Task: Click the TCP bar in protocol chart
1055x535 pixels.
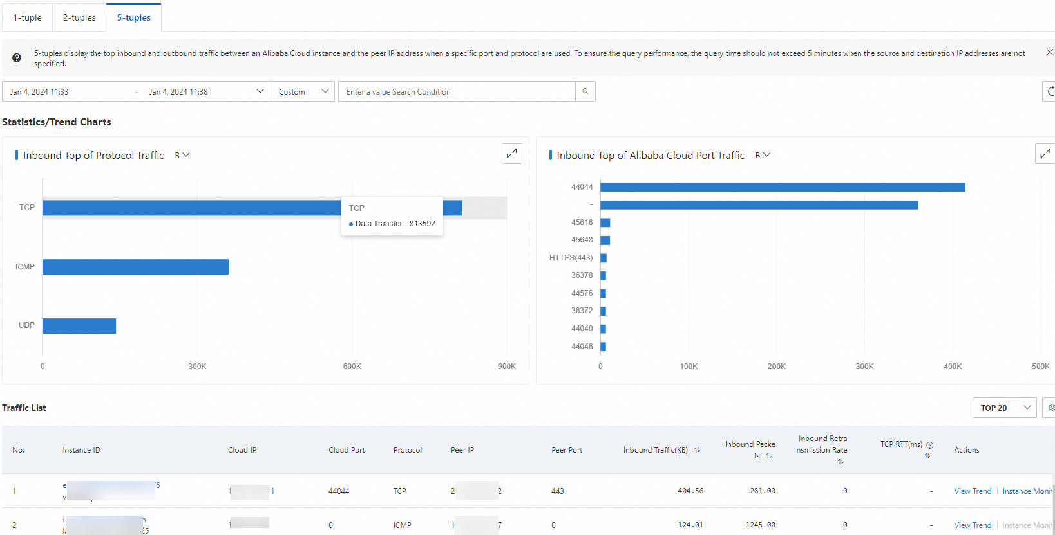Action: (252, 208)
